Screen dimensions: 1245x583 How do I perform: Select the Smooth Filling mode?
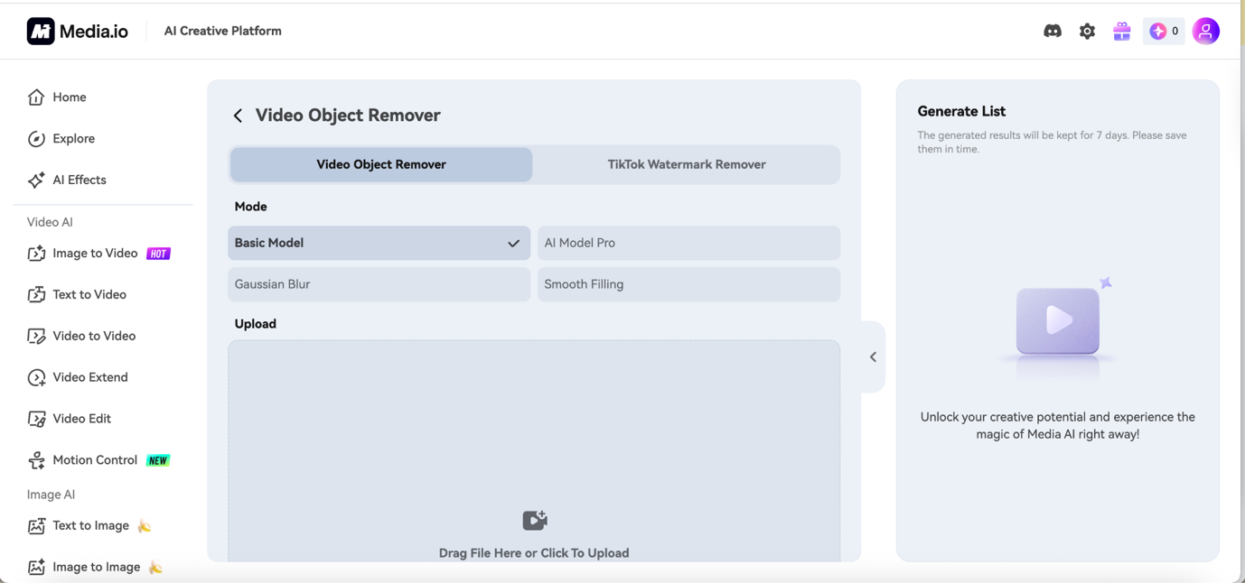[688, 284]
